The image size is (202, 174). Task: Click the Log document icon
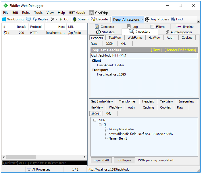point(129,26)
